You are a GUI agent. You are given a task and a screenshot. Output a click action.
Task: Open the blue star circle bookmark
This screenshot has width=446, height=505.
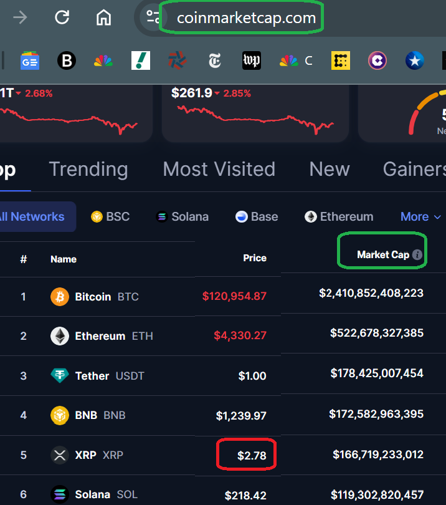414,60
